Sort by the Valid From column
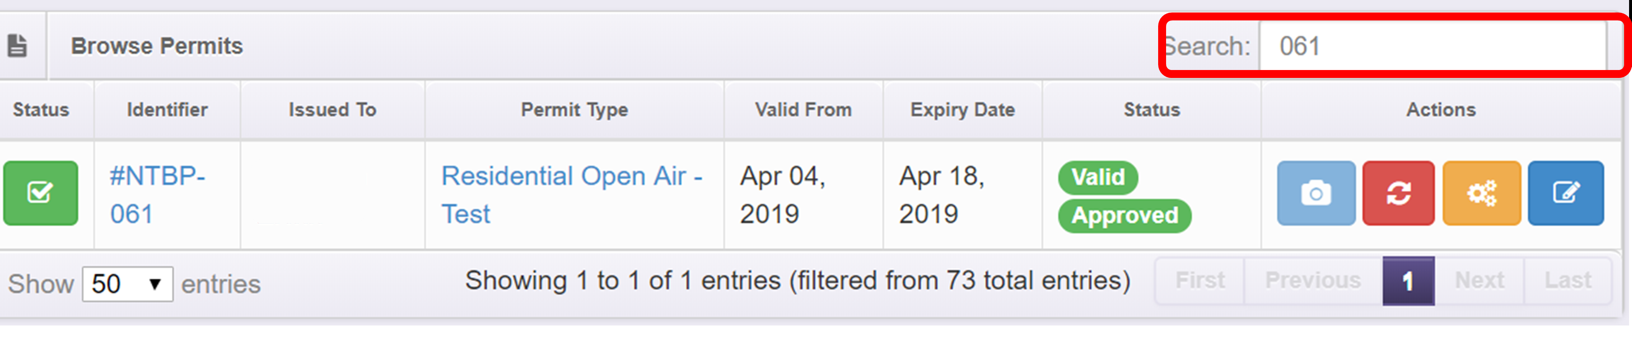 (803, 110)
